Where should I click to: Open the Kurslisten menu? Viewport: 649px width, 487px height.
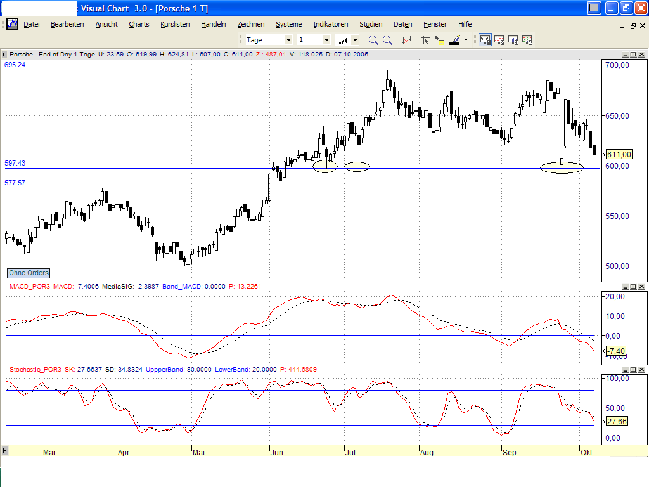coord(176,24)
